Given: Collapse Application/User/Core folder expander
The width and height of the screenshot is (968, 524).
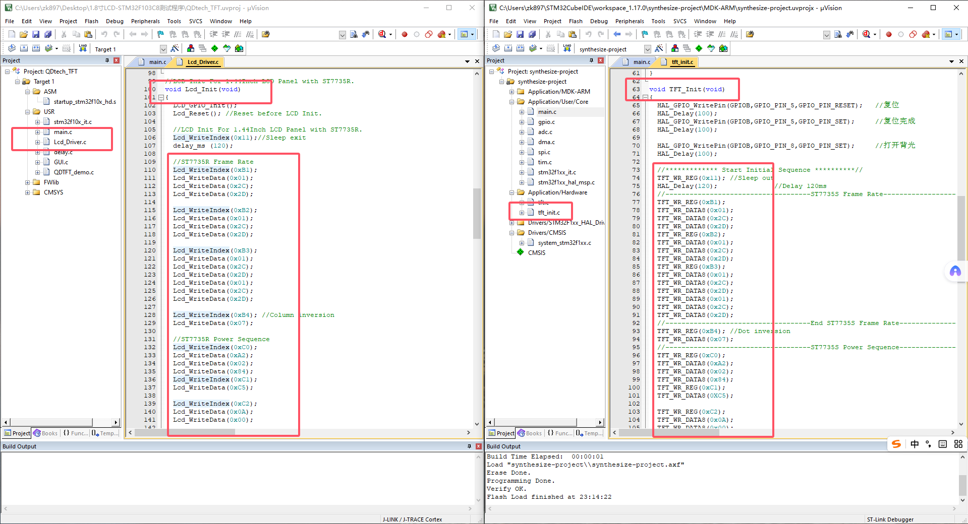Looking at the screenshot, I should tap(512, 102).
